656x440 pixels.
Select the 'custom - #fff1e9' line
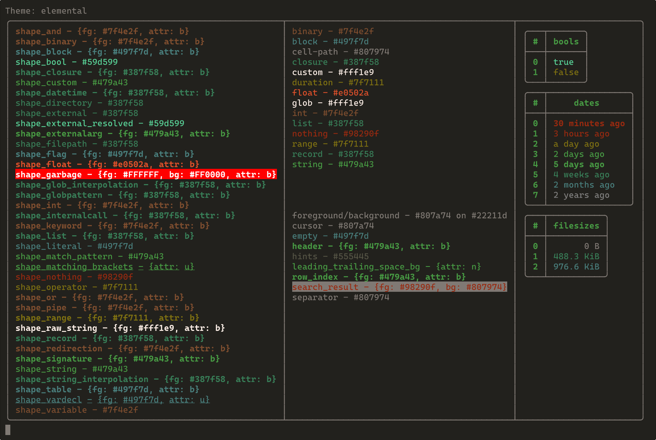(x=333, y=73)
